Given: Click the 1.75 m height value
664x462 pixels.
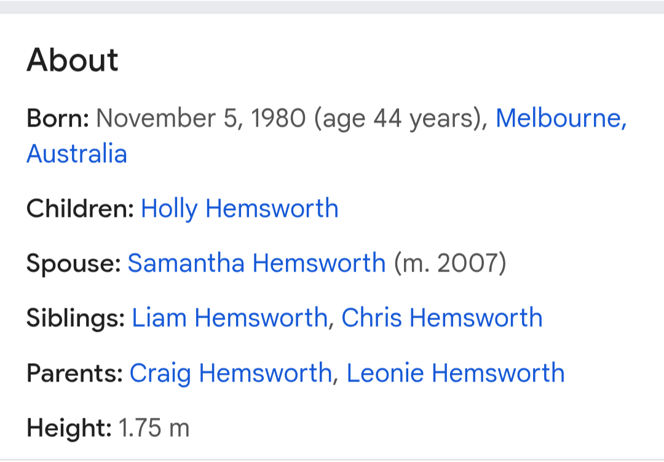Looking at the screenshot, I should point(154,428).
